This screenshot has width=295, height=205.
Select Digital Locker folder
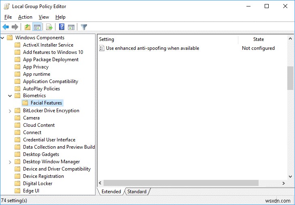point(38,184)
